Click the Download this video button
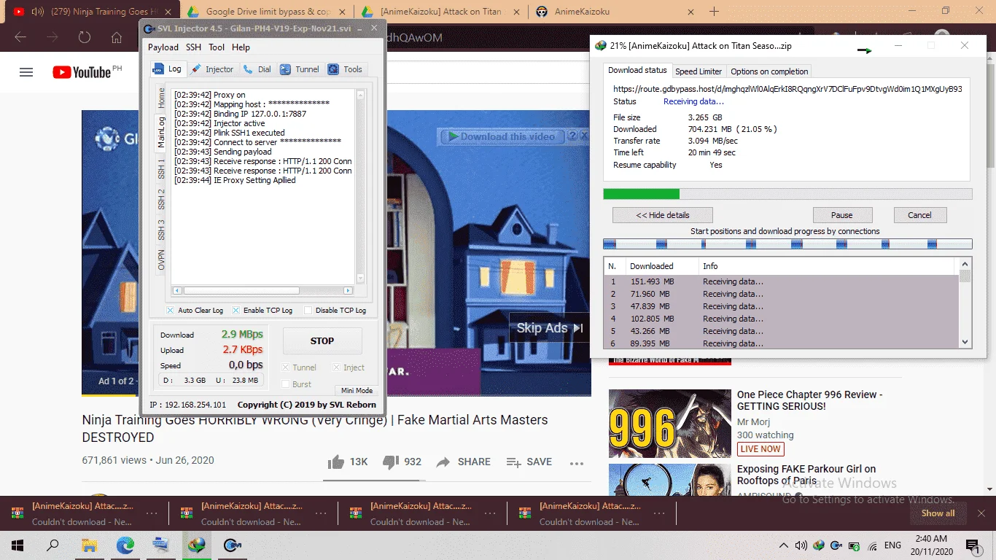 (x=502, y=136)
